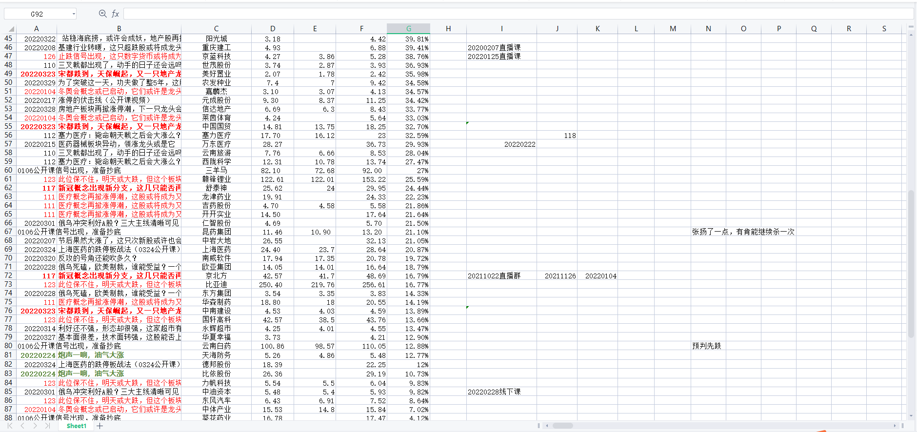Select cell '反攻的号角还能吹多久？'

(119, 258)
